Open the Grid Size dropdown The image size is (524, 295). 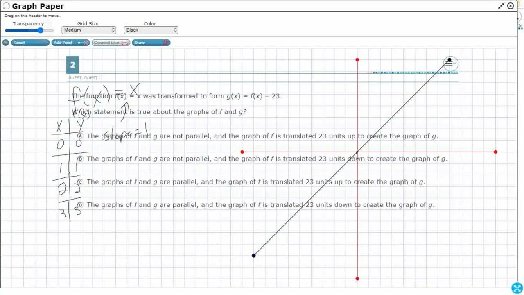coord(89,30)
